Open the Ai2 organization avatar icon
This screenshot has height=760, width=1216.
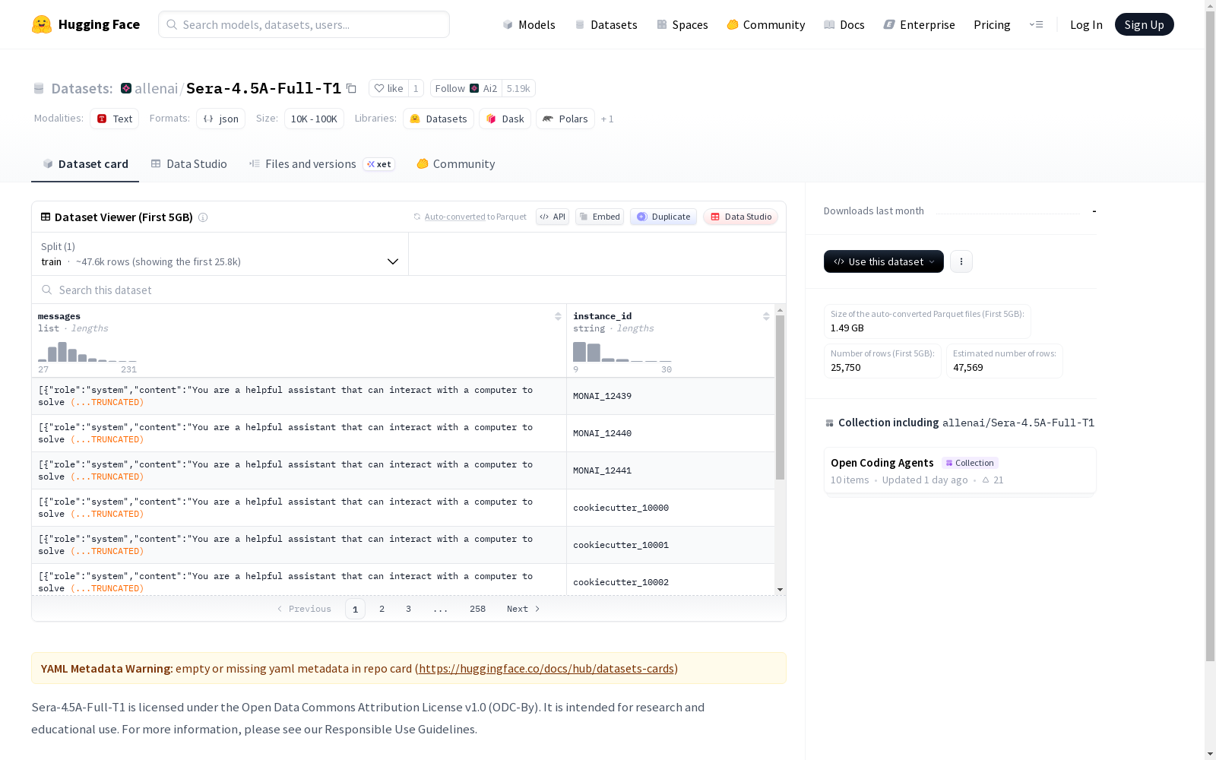point(474,88)
